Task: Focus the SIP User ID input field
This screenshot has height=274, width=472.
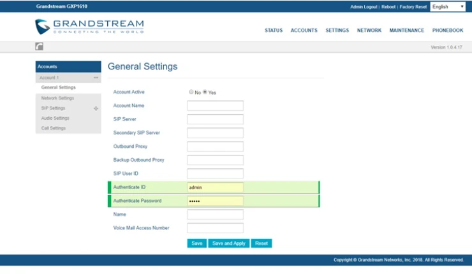Action: [215, 173]
